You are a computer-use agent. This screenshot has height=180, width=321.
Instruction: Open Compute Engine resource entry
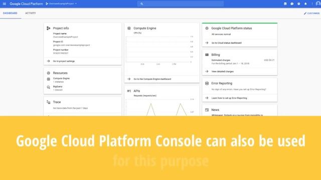(61, 80)
